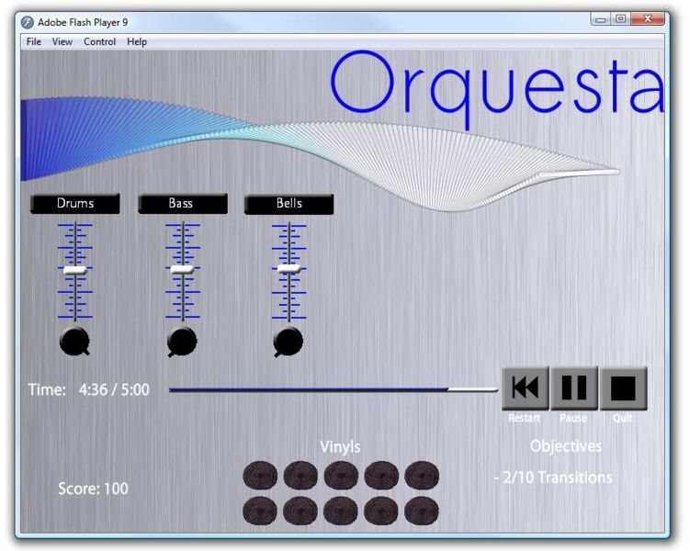The width and height of the screenshot is (690, 551).
Task: Maximize the Flash Player window
Action: pos(621,19)
